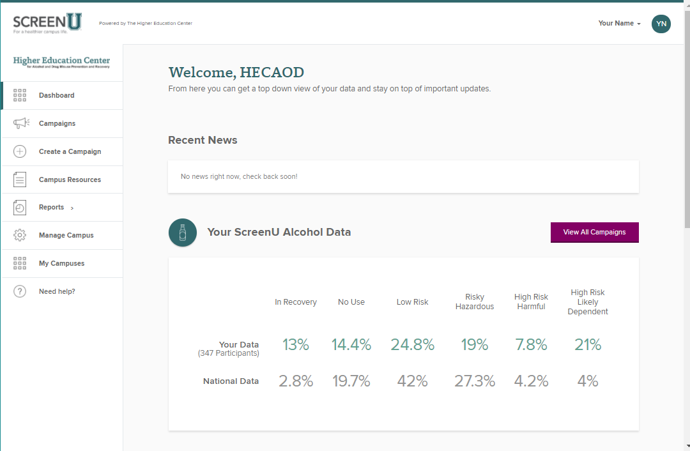The image size is (690, 451).
Task: Click the Recent News heading
Action: pos(203,140)
